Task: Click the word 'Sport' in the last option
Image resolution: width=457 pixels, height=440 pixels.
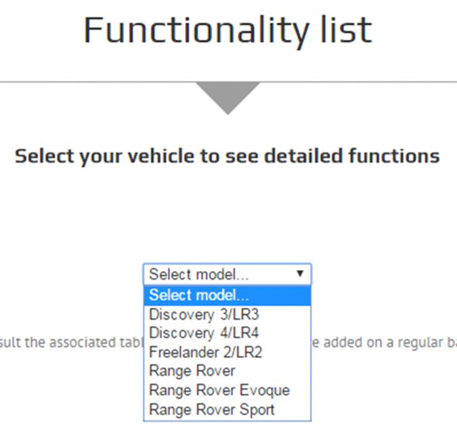Action: coord(257,410)
